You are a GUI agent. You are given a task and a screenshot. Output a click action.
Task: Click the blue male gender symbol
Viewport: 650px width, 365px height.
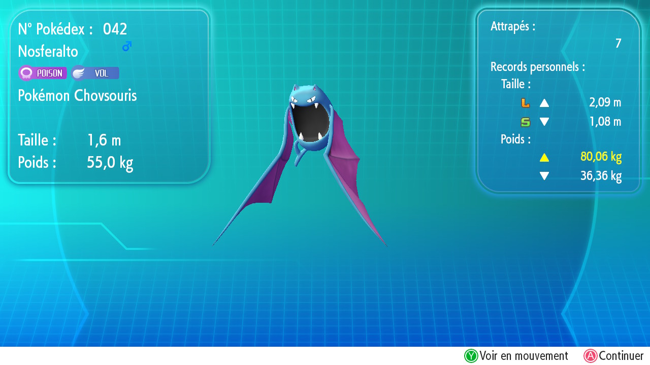click(x=127, y=47)
